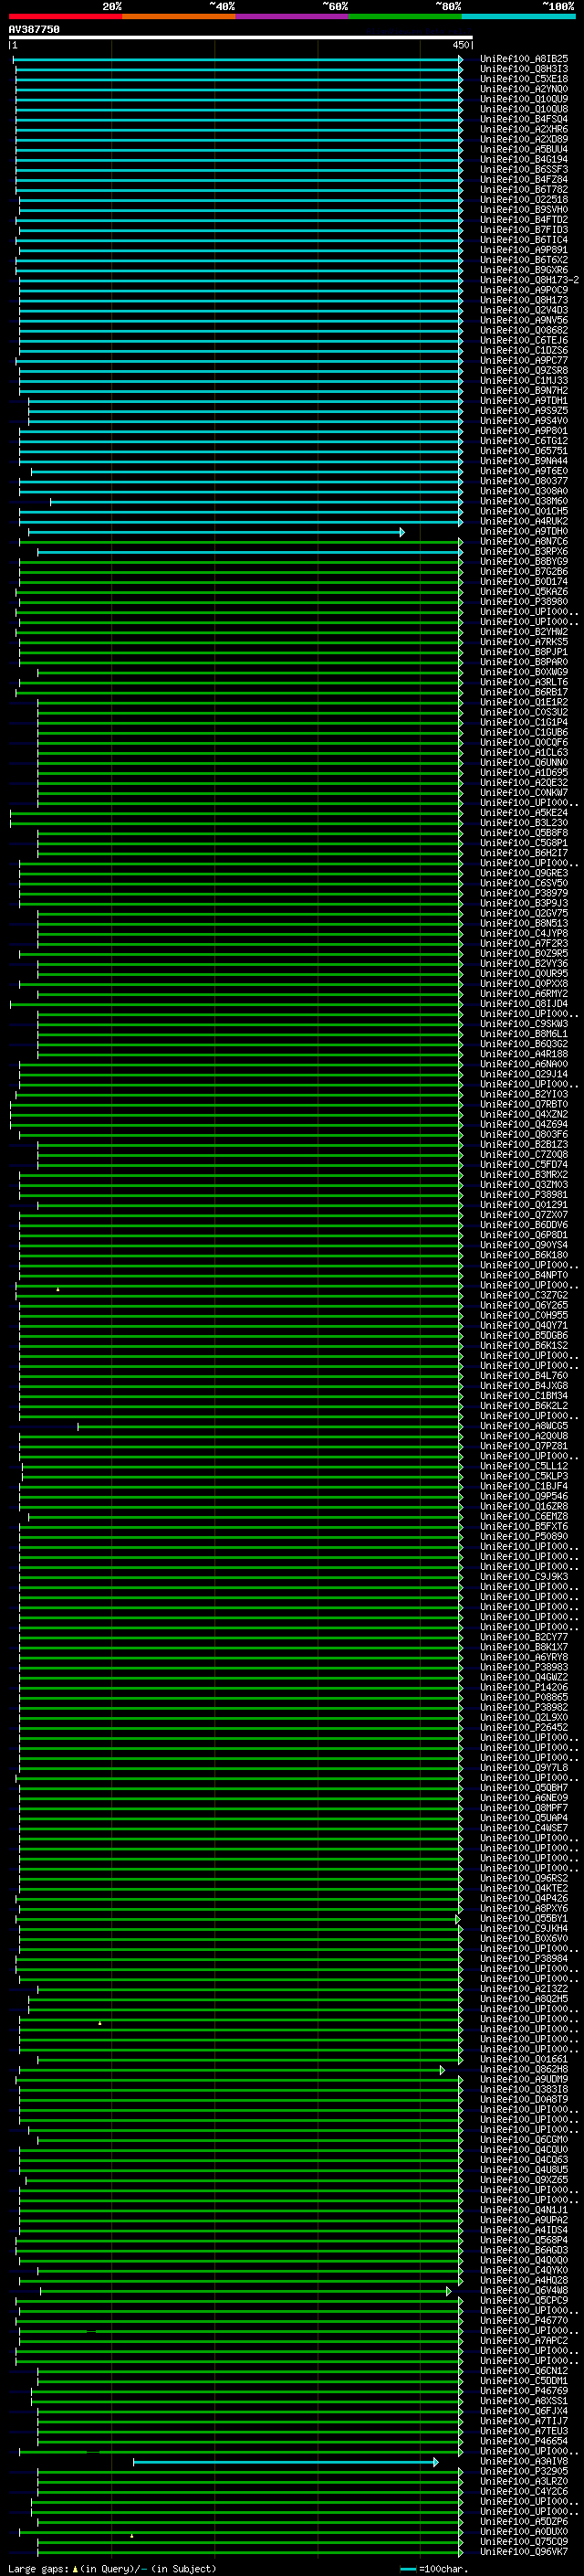Click hit label UniRef100_Q9ZSR8
The height and width of the screenshot is (2576, 584).
[x=524, y=371]
